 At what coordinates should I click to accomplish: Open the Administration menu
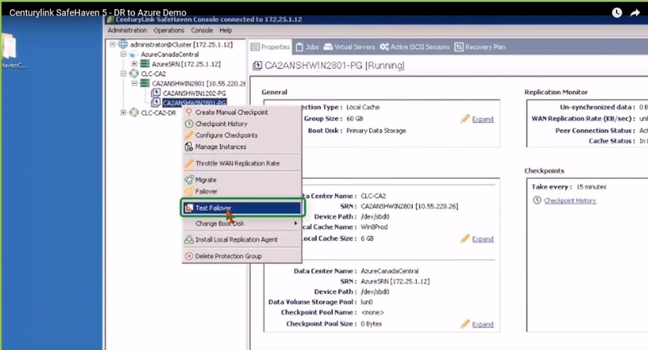128,30
